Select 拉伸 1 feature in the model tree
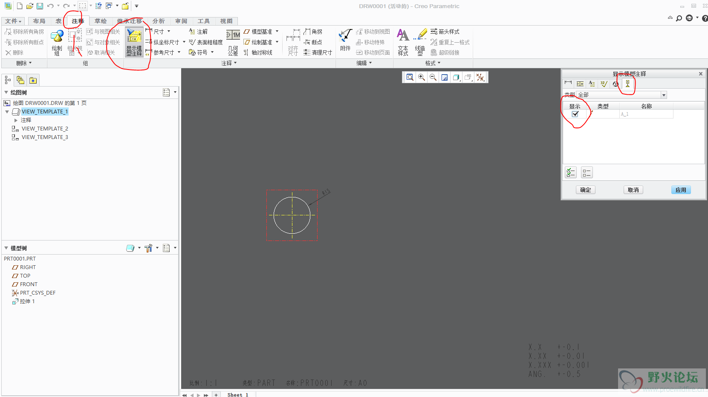Viewport: 708px width, 397px height. [x=27, y=301]
